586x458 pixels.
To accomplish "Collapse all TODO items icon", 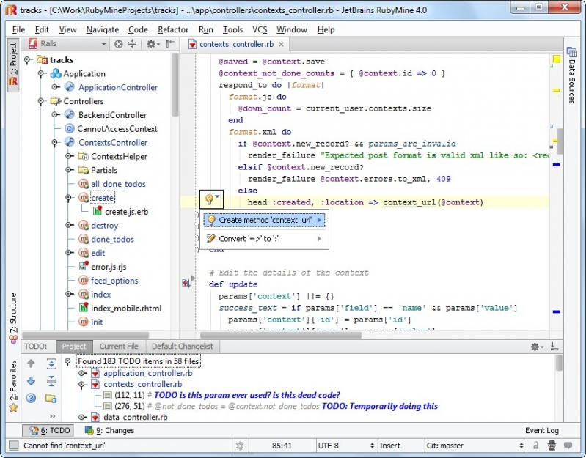I will click(x=51, y=381).
